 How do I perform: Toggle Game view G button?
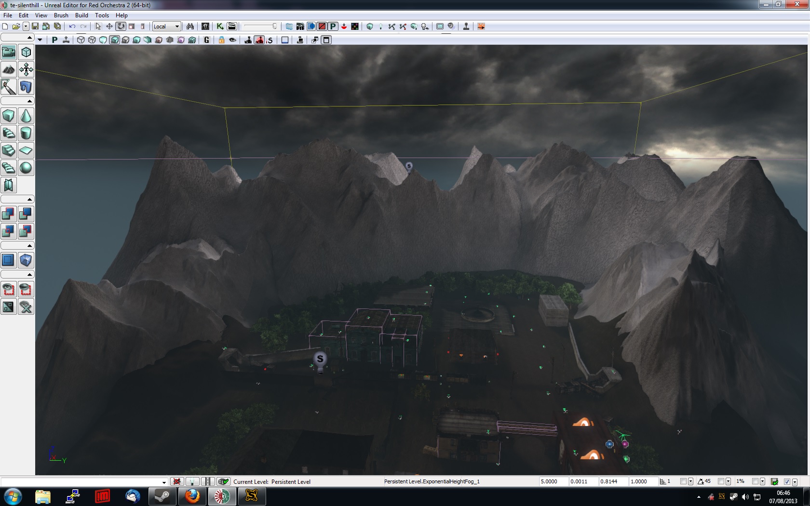pyautogui.click(x=207, y=40)
